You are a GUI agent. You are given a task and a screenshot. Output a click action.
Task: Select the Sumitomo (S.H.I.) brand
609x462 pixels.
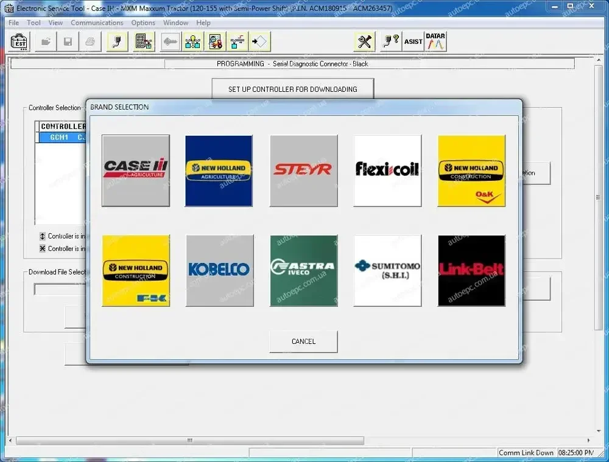[x=387, y=270]
